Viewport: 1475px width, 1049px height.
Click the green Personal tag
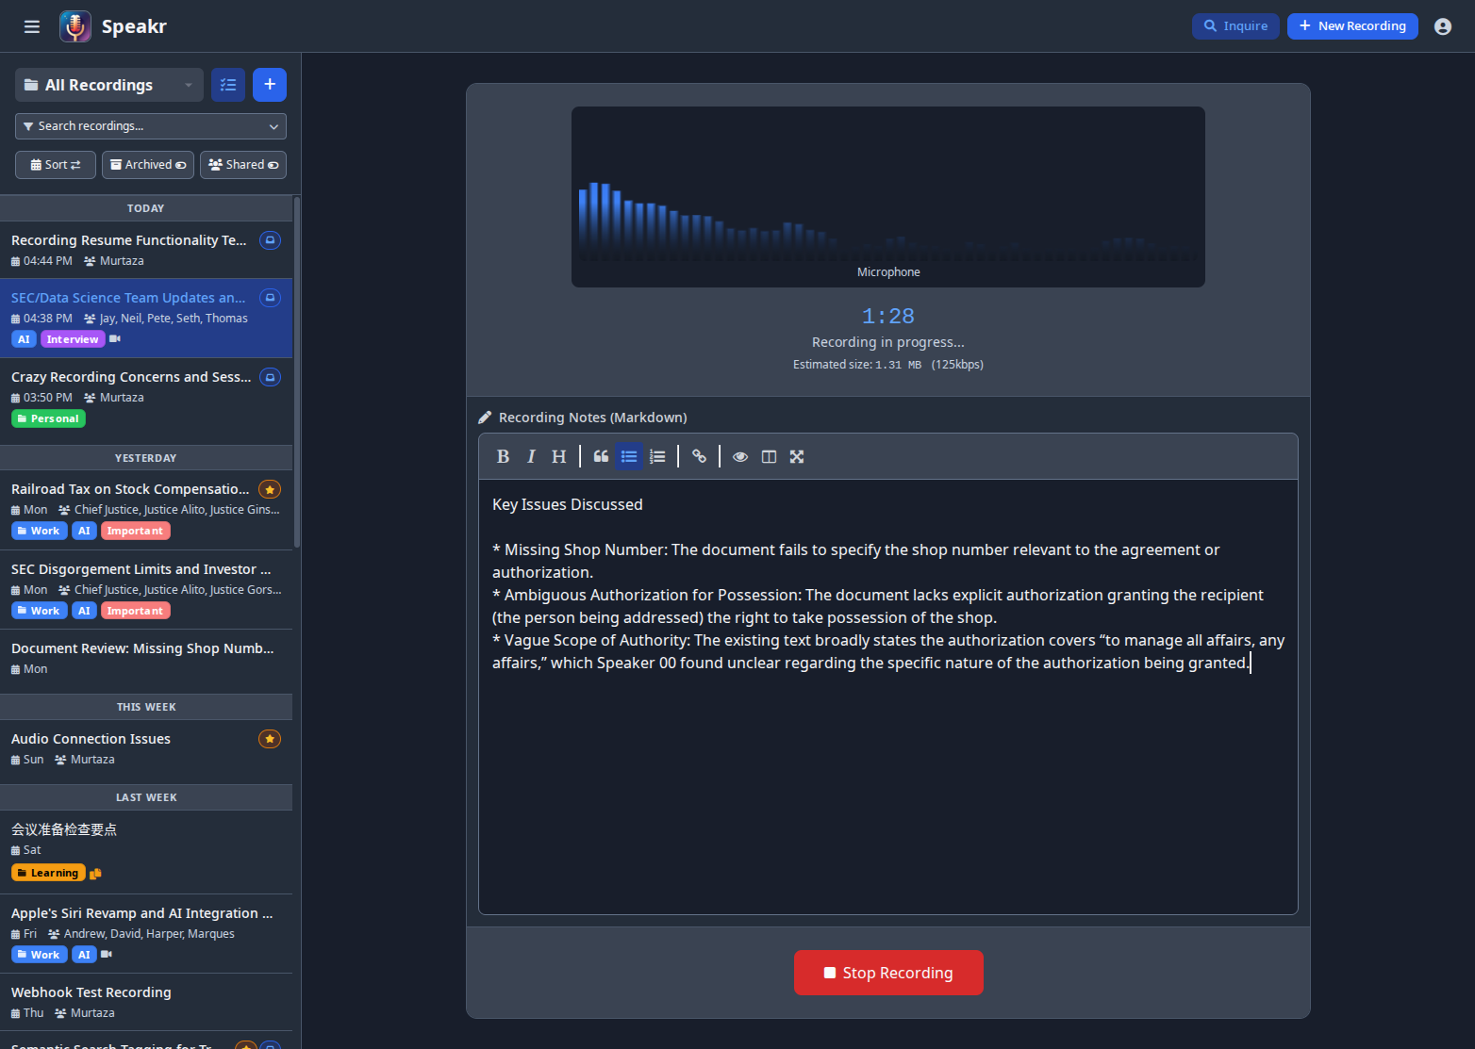coord(48,418)
